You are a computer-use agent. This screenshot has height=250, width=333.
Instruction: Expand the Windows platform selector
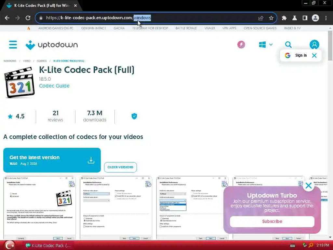266,45
